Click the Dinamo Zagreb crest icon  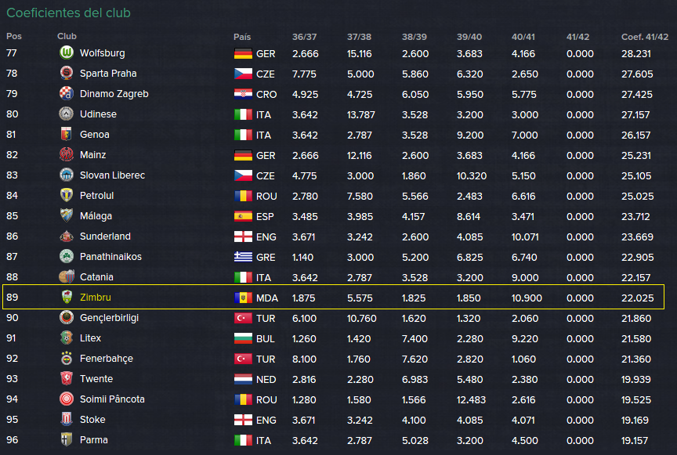click(67, 93)
